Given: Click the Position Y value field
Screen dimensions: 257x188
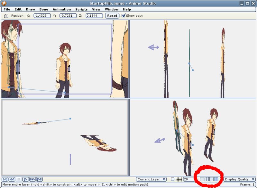Looking at the screenshot, I should [68, 16].
